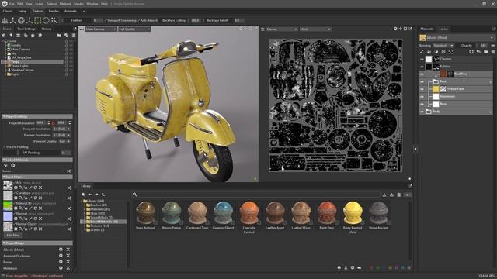The image size is (497, 279).
Task: Toggle visibility of Body group
Action: [422, 112]
